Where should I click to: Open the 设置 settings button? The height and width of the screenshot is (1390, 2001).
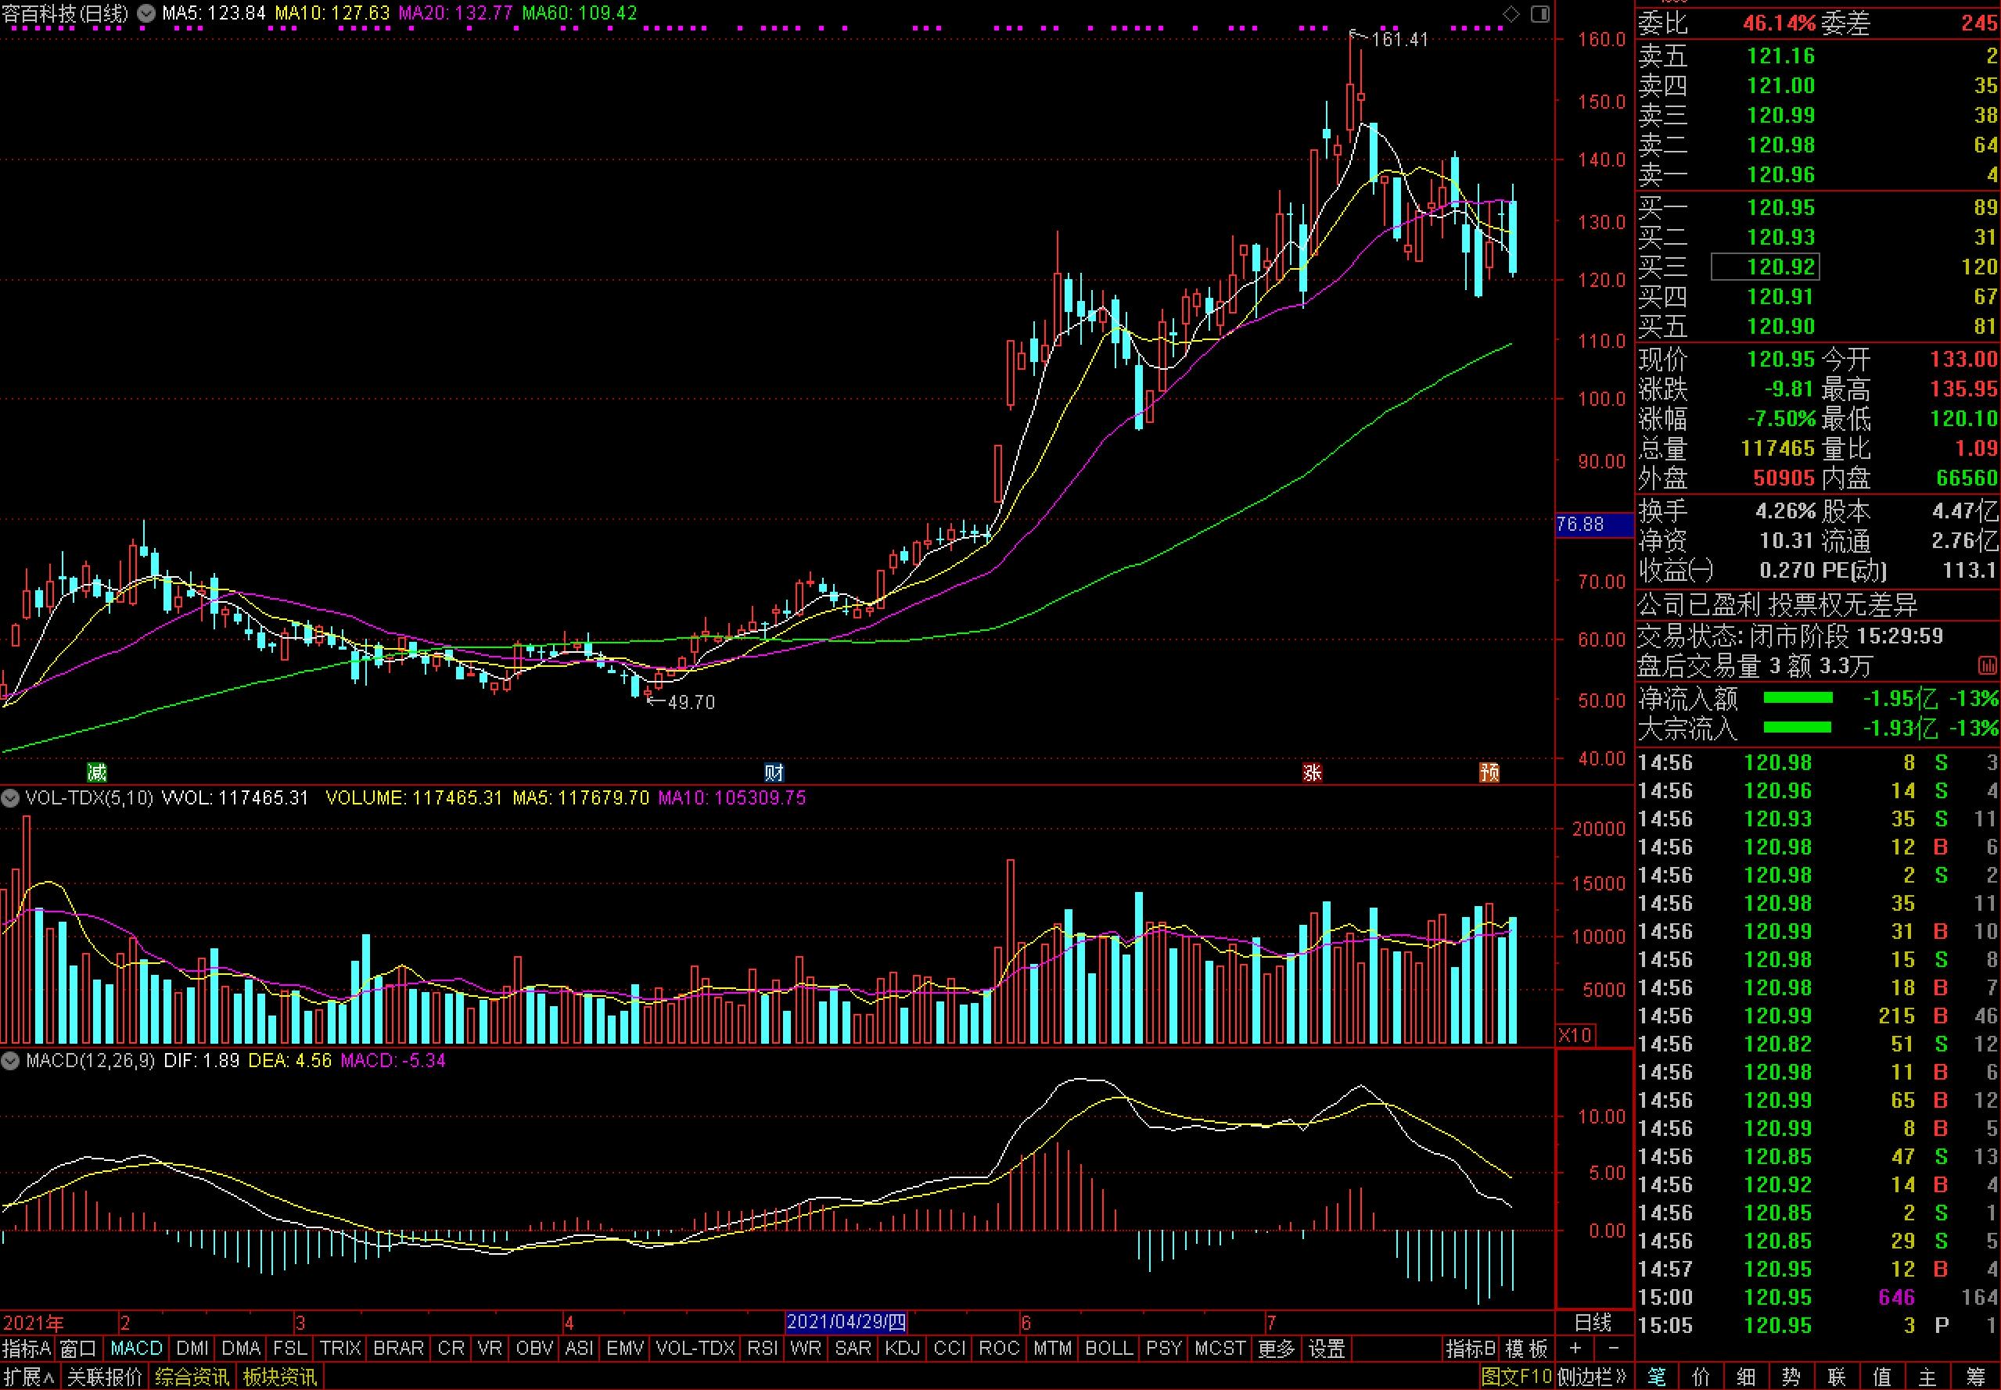point(1327,1349)
